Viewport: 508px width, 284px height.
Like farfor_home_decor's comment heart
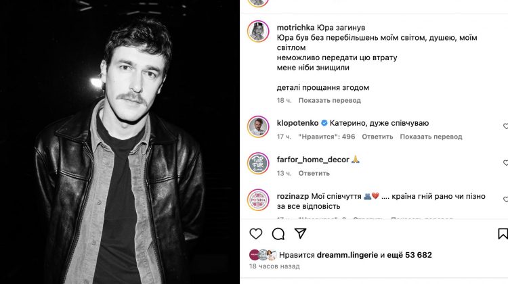tap(505, 163)
